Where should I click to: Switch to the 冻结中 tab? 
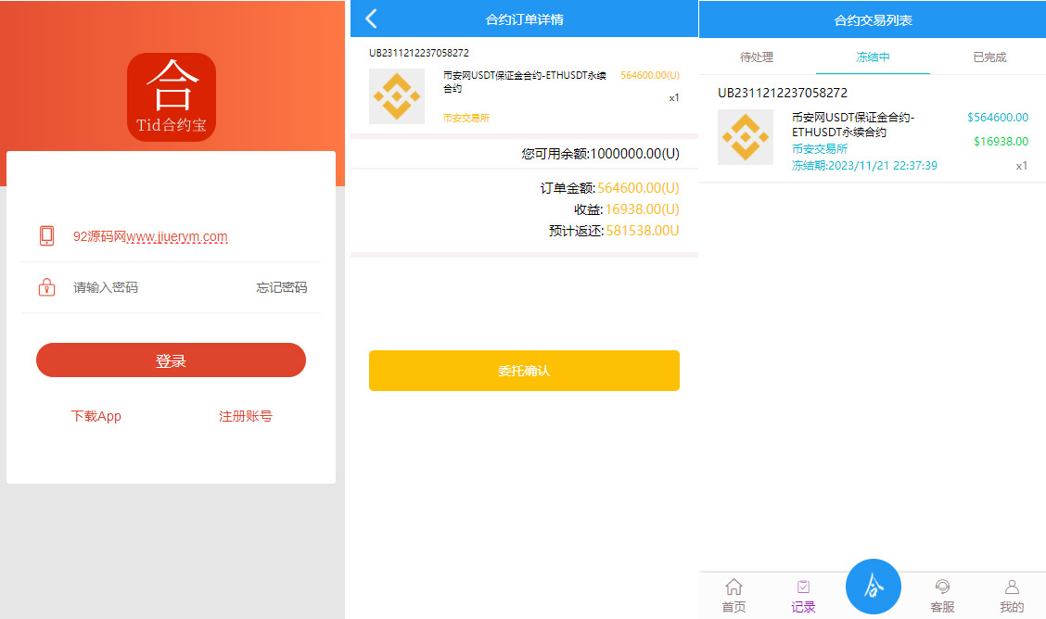click(x=873, y=57)
